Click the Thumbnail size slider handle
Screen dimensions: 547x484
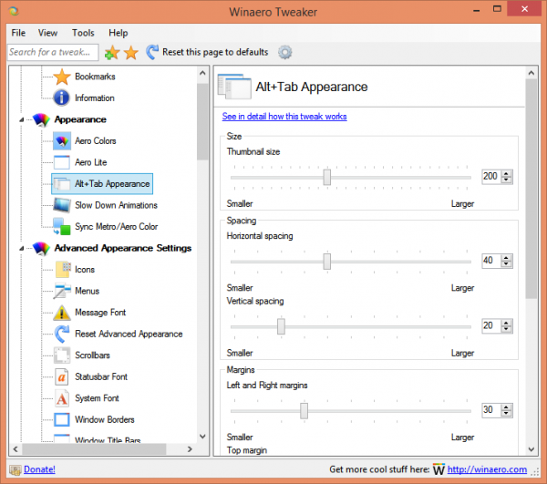tap(327, 177)
